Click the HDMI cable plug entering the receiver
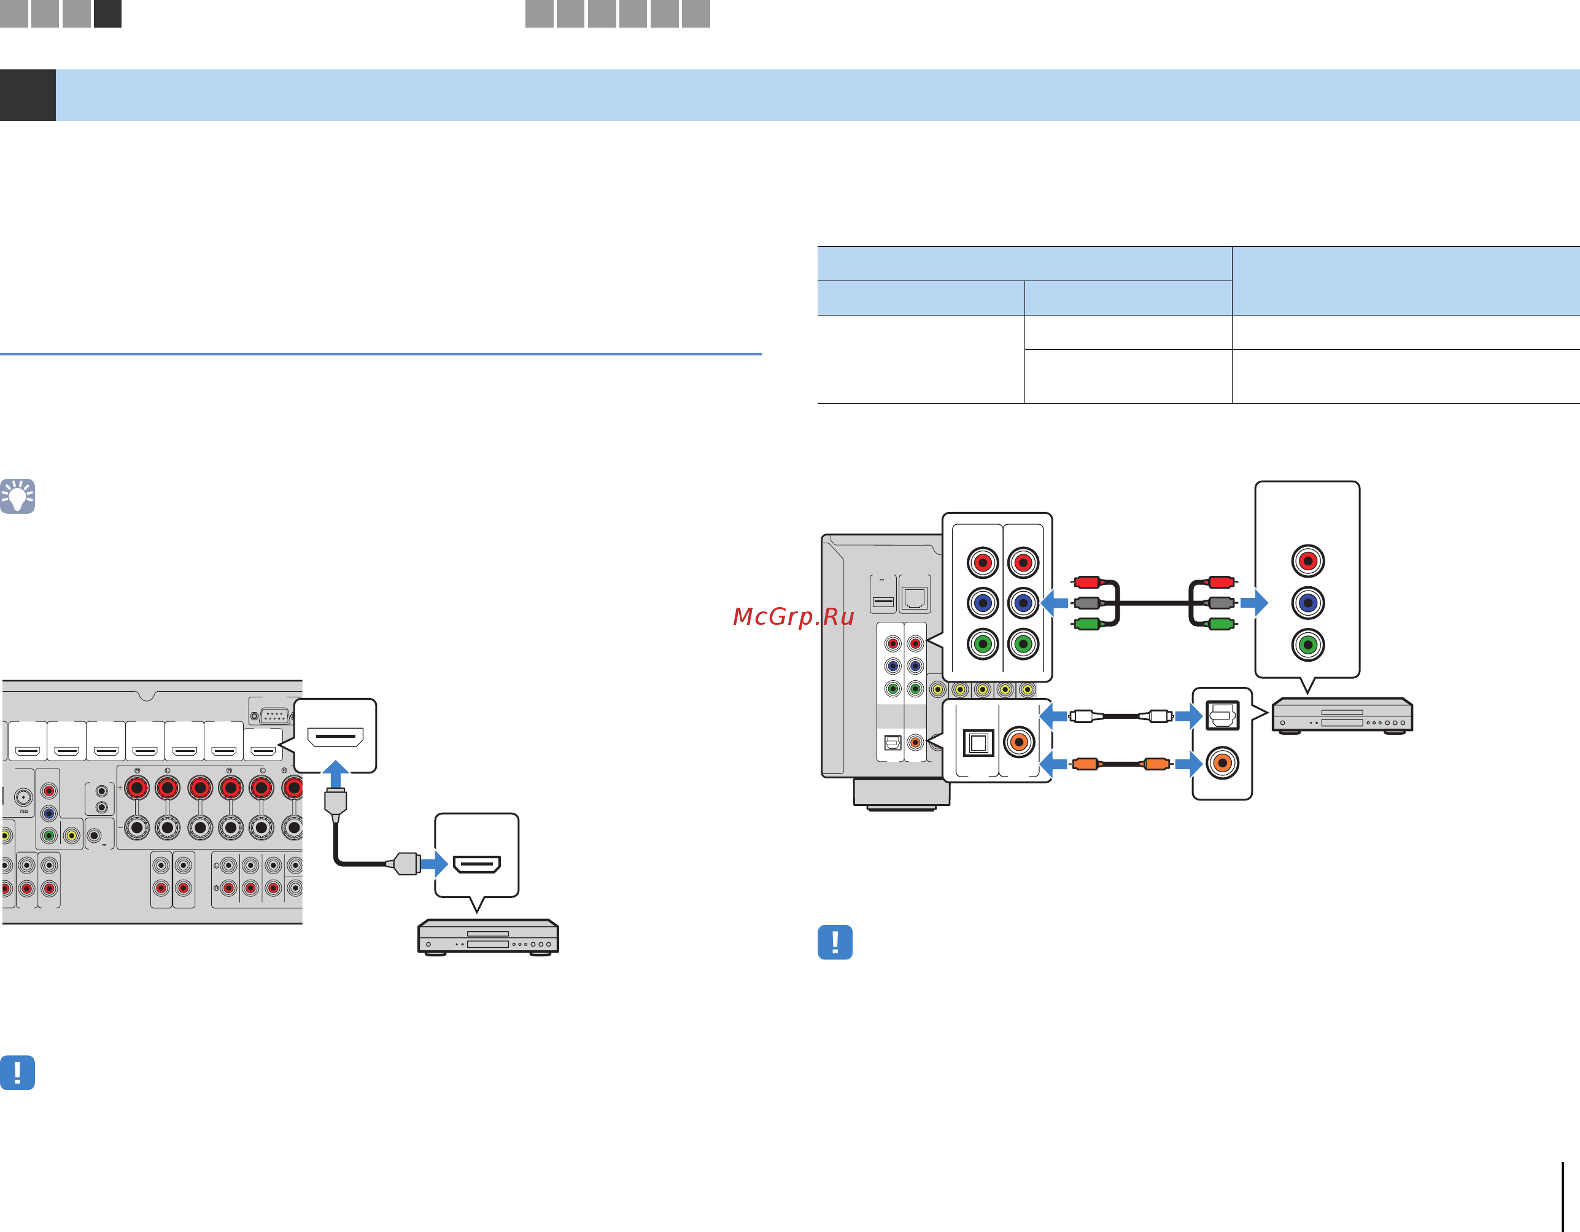Viewport: 1580px width, 1232px height. 336,805
